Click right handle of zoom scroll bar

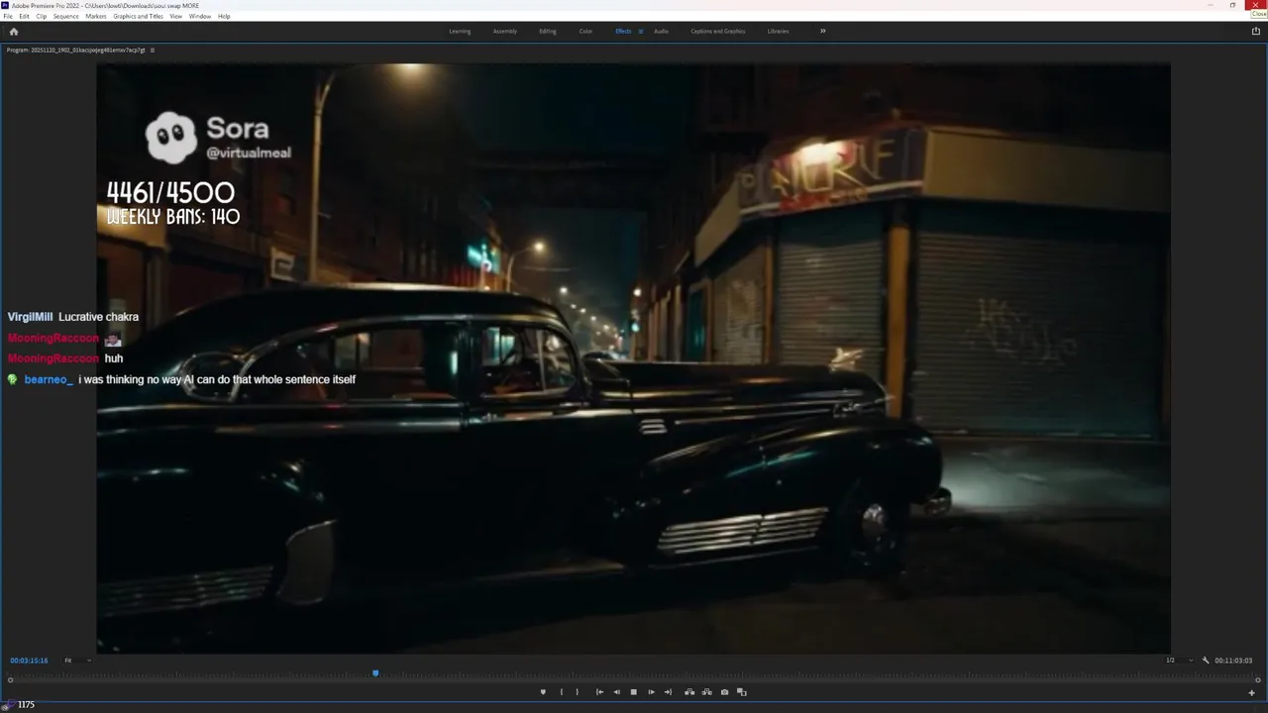(x=1258, y=680)
